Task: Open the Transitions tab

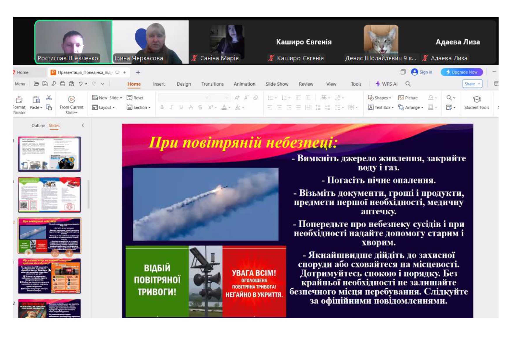Action: tap(212, 84)
